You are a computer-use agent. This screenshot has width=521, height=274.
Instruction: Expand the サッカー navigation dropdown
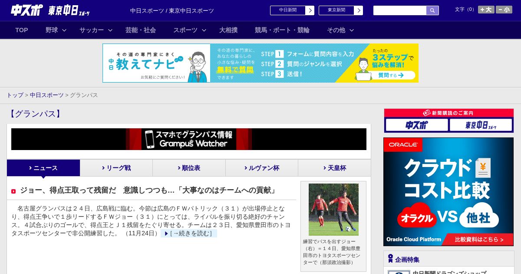tap(96, 30)
